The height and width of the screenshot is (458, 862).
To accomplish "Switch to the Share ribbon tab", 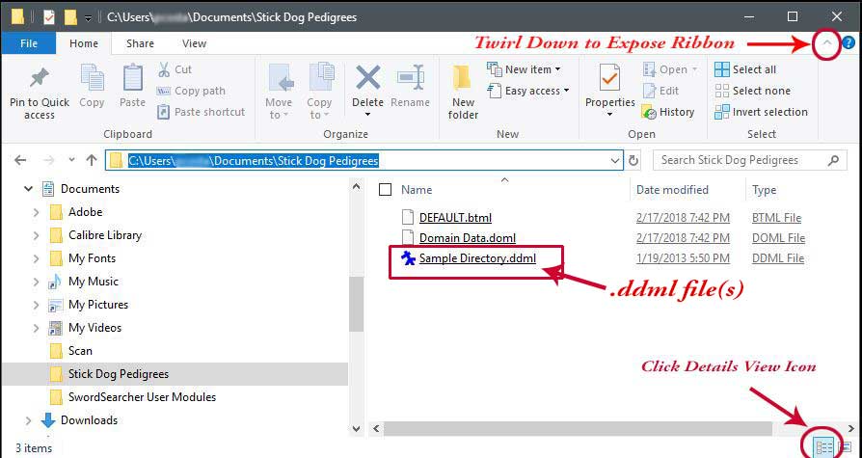I will pos(140,42).
